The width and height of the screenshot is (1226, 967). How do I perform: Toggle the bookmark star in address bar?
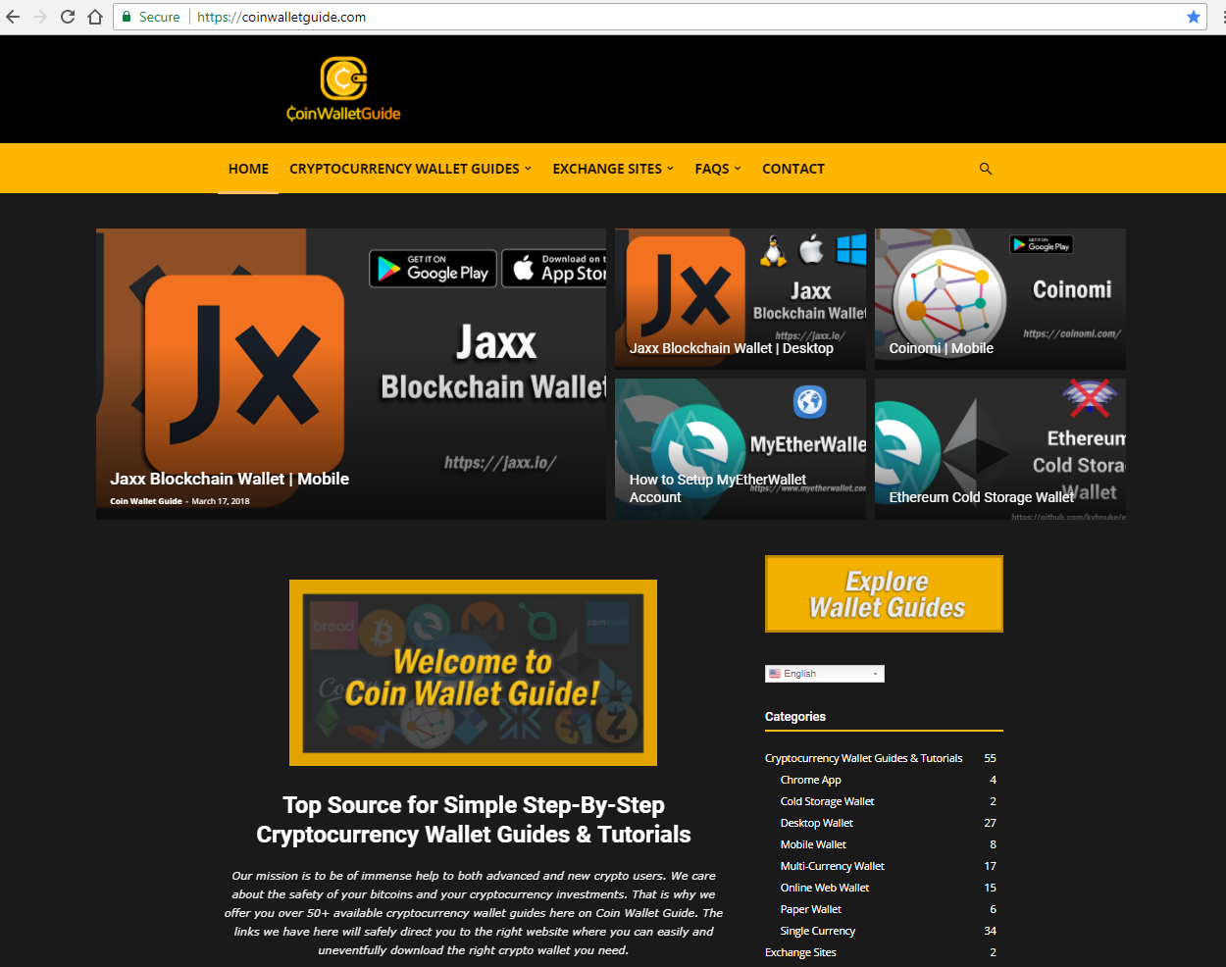tap(1194, 17)
